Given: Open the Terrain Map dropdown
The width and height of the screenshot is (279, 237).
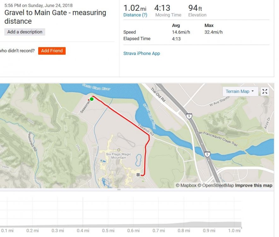Looking at the screenshot, I should click(240, 91).
